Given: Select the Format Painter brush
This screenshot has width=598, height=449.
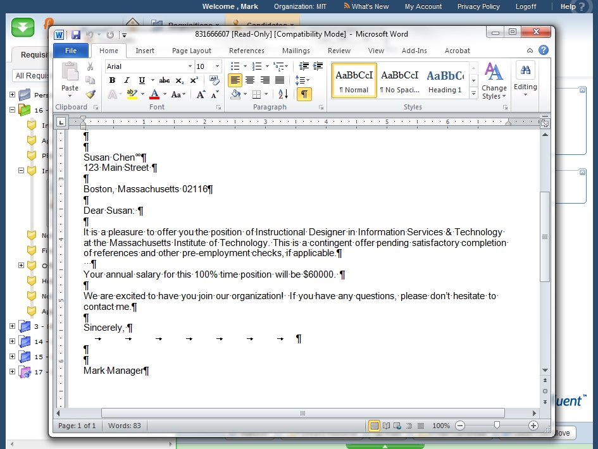Looking at the screenshot, I should coord(90,94).
